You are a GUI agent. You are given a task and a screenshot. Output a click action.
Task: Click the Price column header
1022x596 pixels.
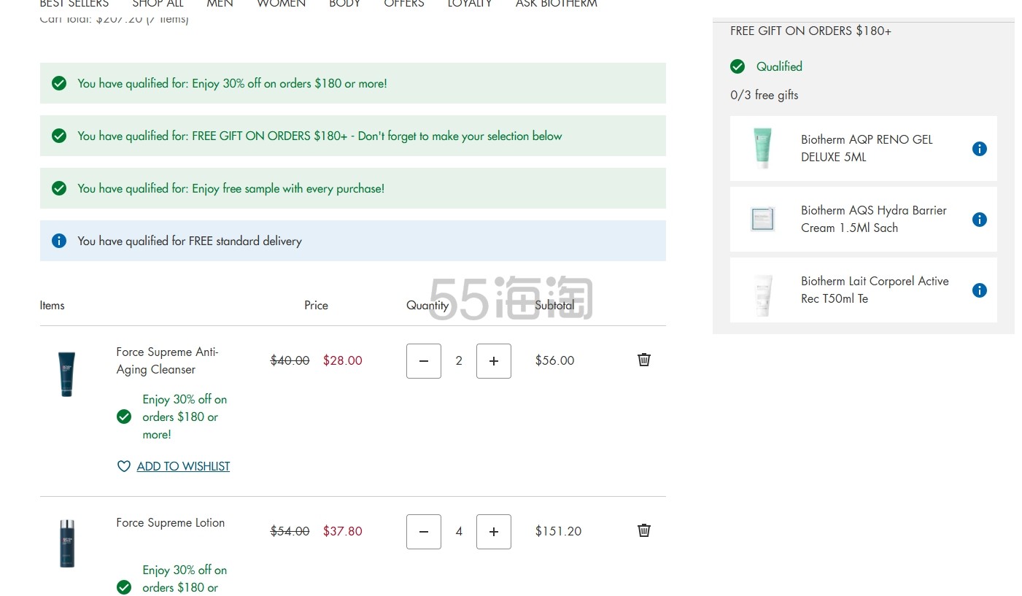click(x=316, y=306)
